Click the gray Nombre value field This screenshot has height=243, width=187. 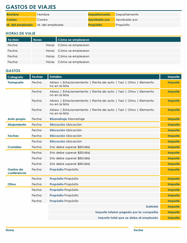(62, 15)
